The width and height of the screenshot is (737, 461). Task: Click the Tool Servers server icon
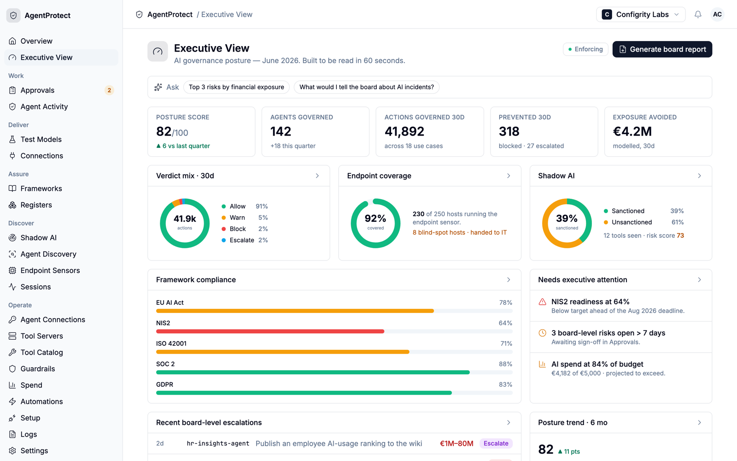(12, 336)
